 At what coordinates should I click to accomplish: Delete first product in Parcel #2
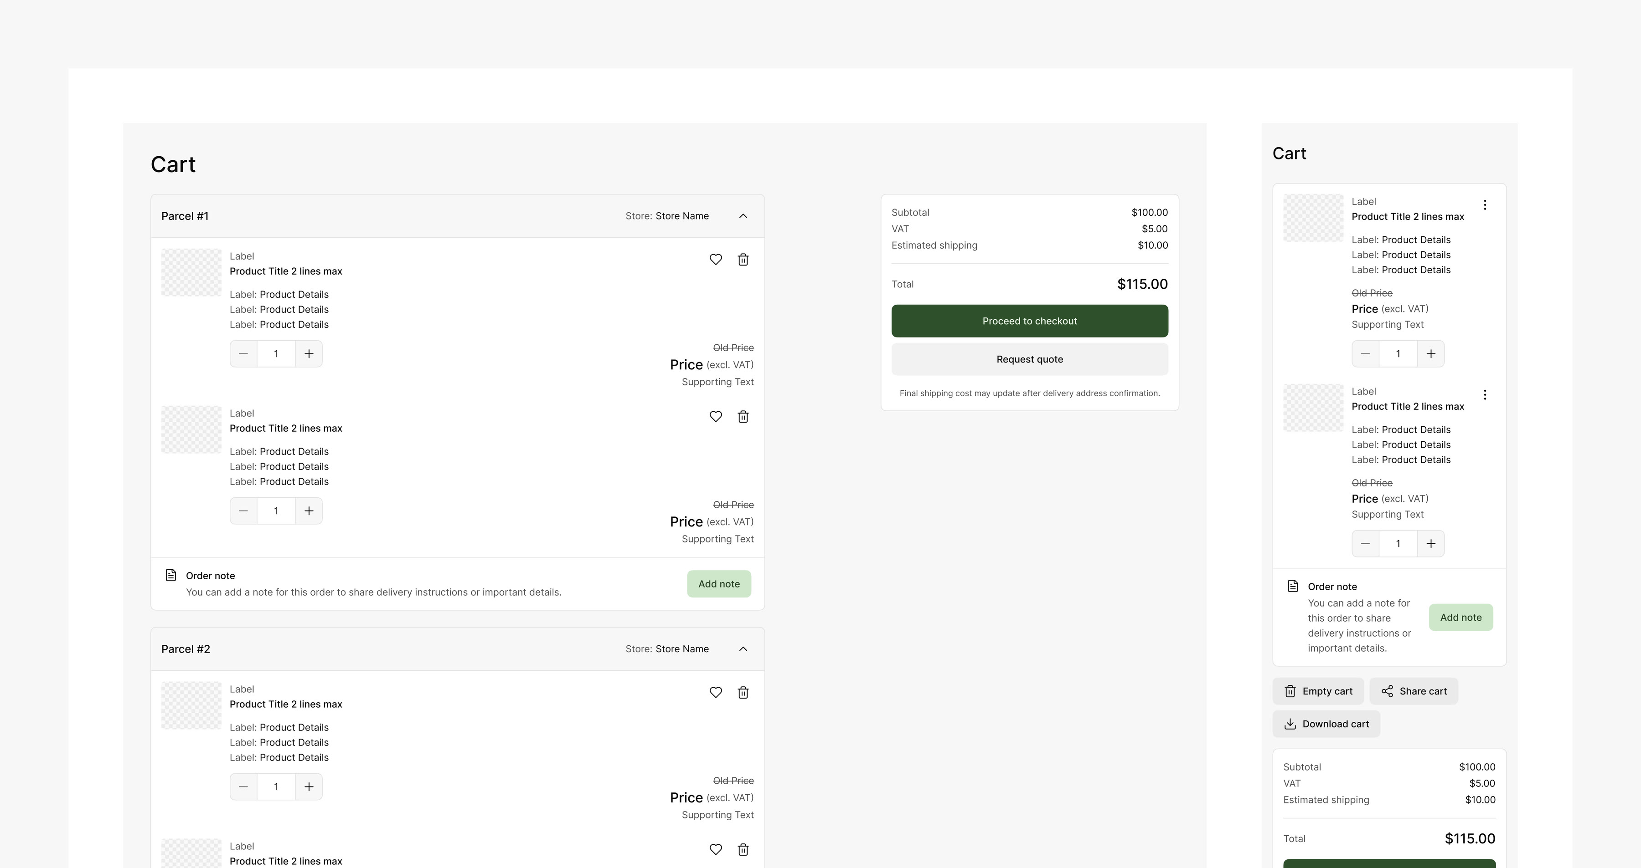click(x=743, y=692)
